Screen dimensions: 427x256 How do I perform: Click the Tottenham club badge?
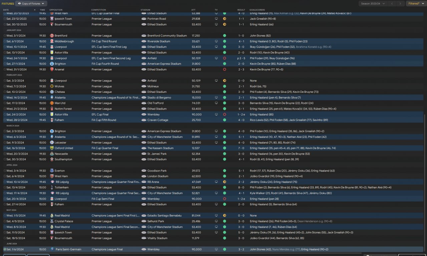52,188
